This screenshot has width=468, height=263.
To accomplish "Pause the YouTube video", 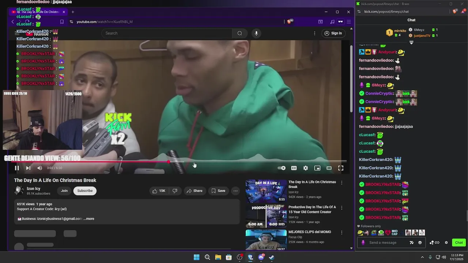I will (x=17, y=168).
